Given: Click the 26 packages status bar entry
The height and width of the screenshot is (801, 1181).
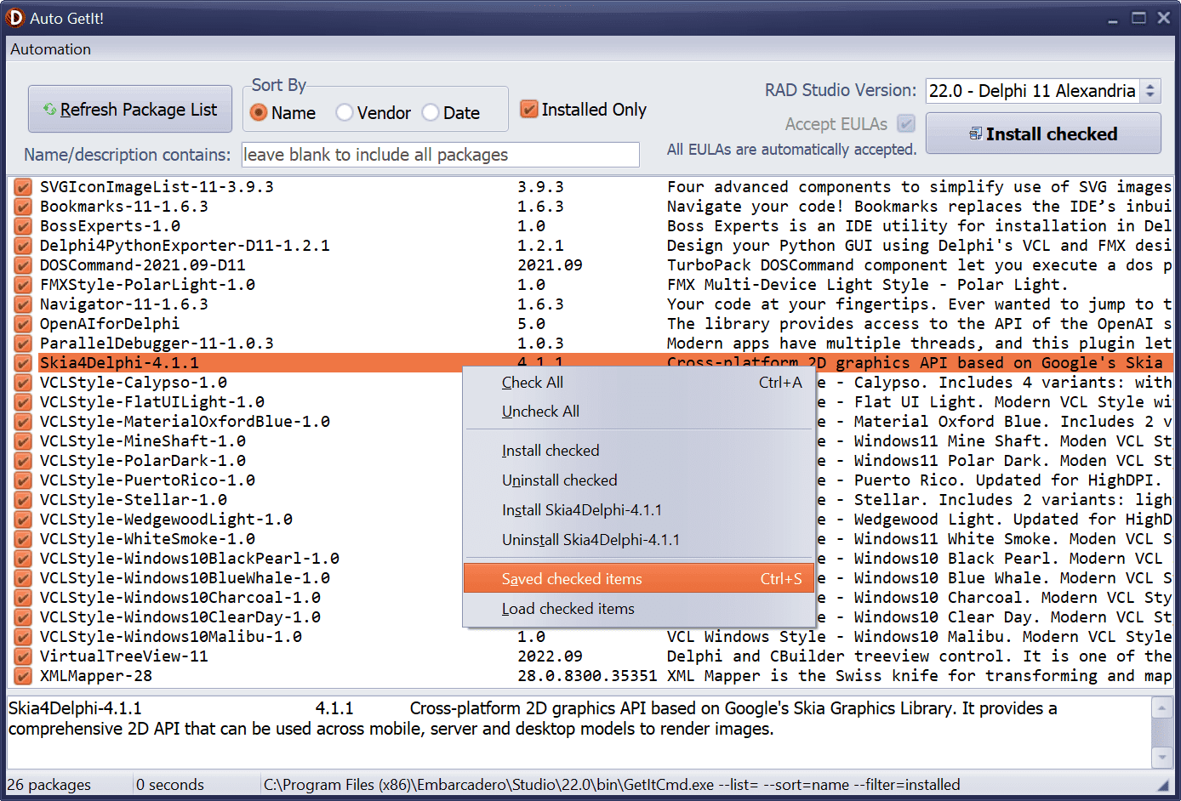Looking at the screenshot, I should [x=49, y=785].
